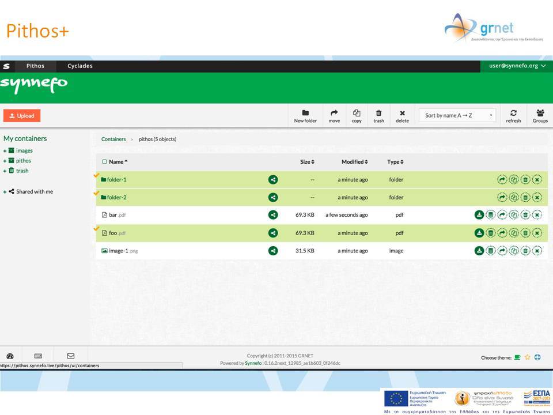The width and height of the screenshot is (553, 415).
Task: Share folder-1 using its share icon
Action: click(x=273, y=180)
